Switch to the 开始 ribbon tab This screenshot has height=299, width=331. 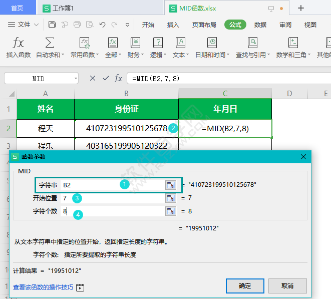148,25
